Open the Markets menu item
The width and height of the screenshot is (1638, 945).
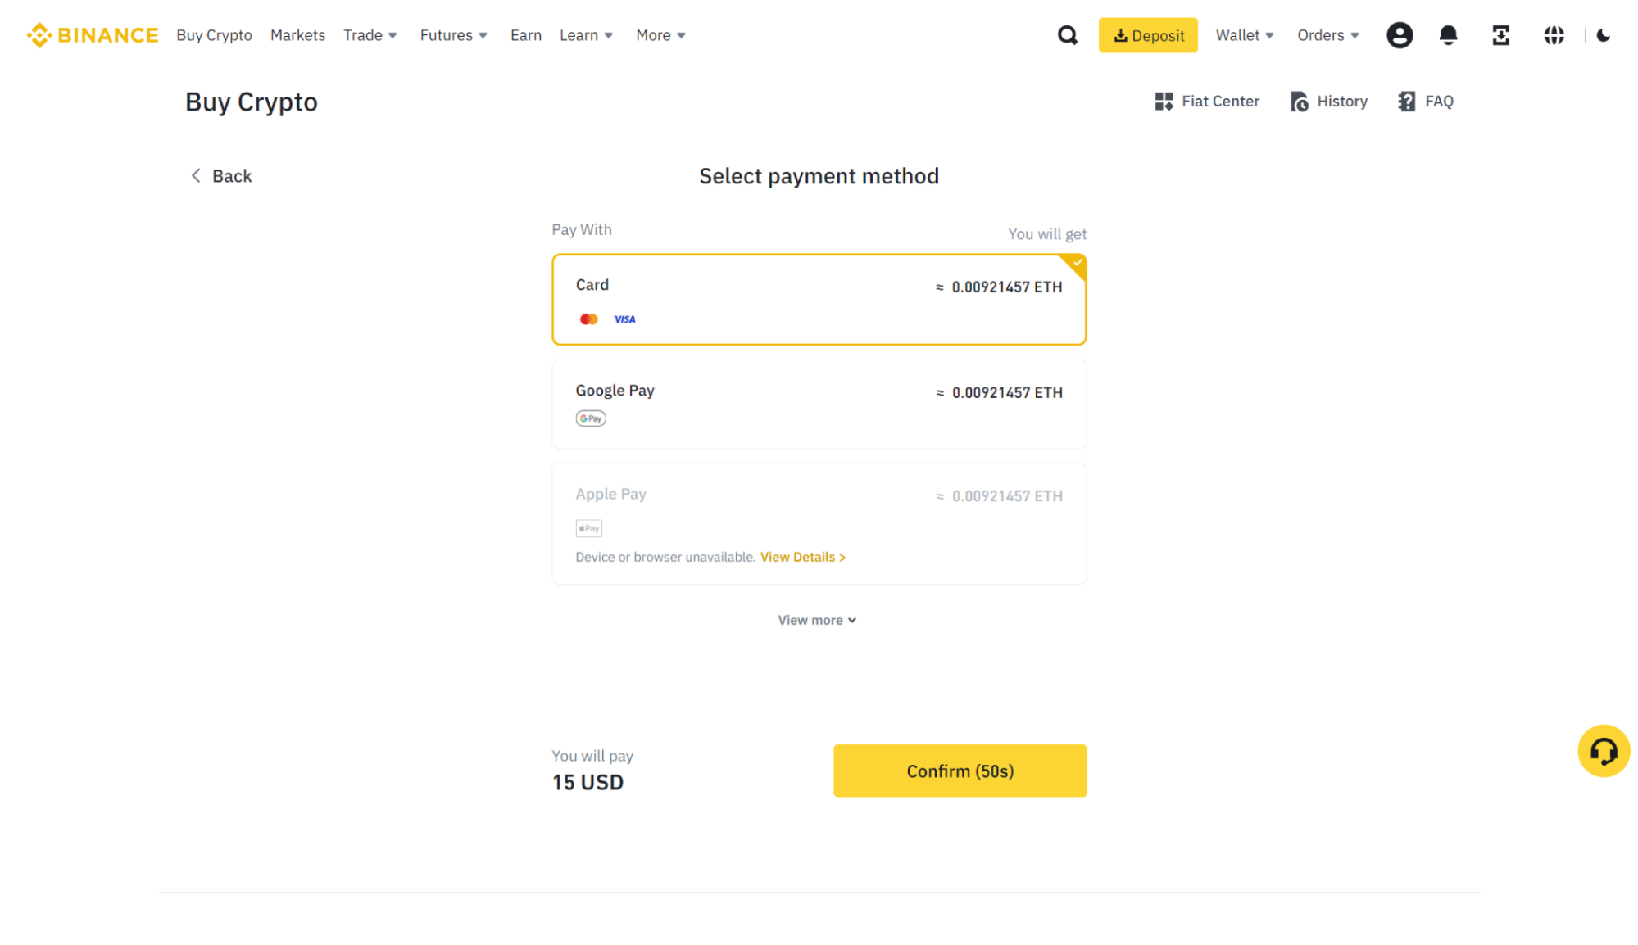pyautogui.click(x=297, y=35)
